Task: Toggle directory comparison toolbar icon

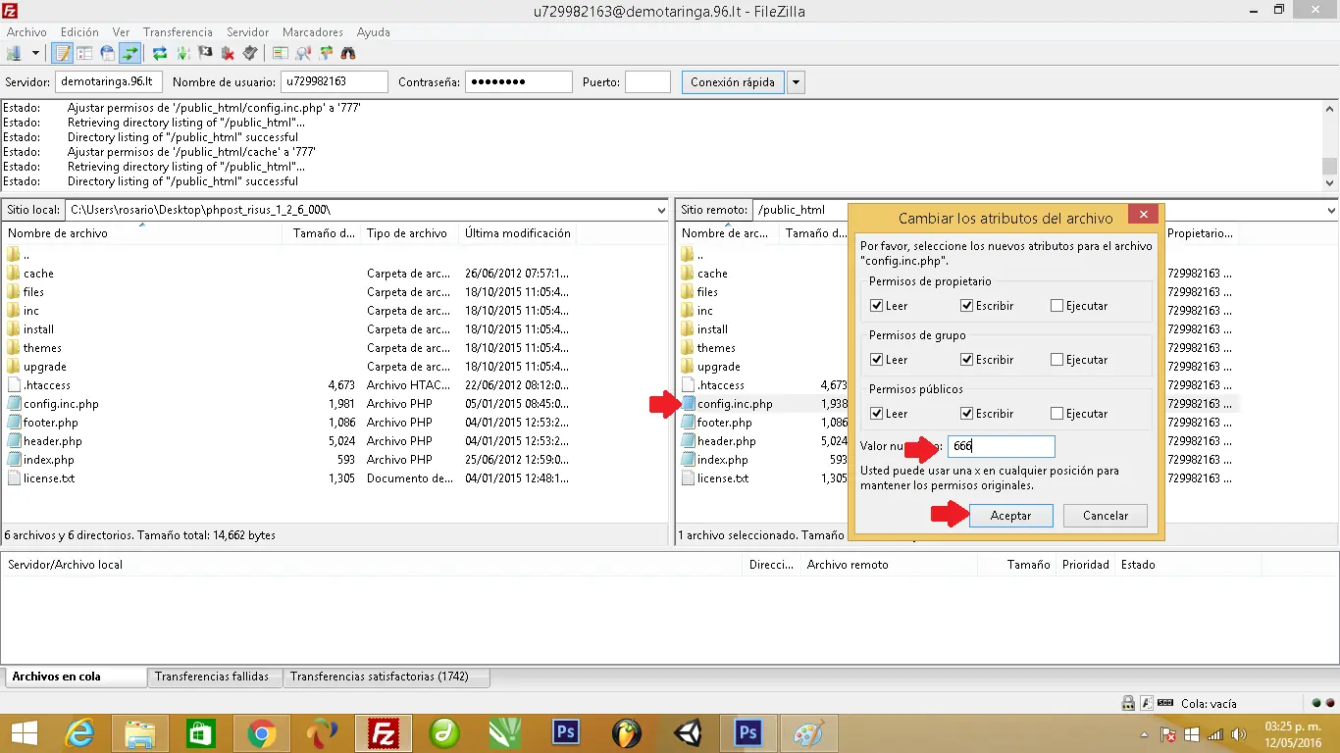Action: point(303,53)
